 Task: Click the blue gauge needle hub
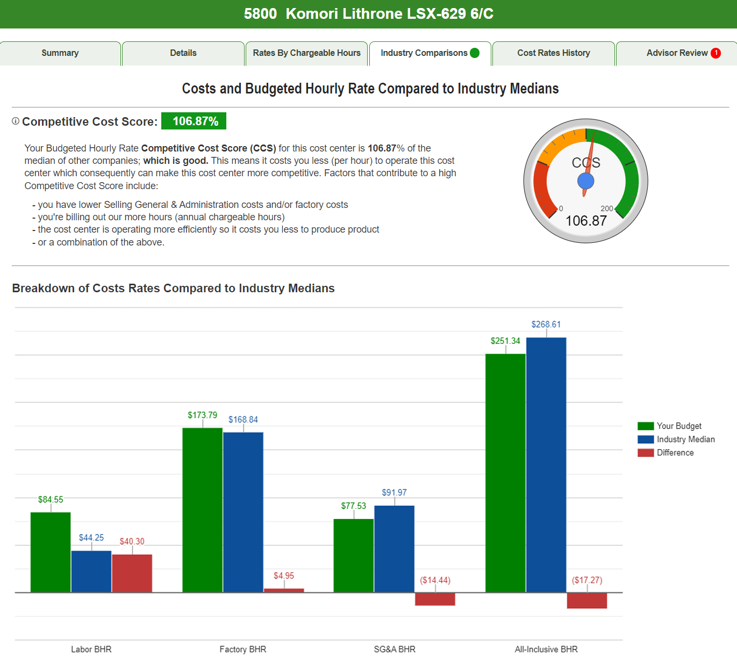pos(586,181)
